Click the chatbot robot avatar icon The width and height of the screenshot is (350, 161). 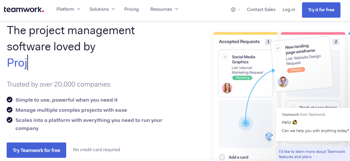[269, 136]
